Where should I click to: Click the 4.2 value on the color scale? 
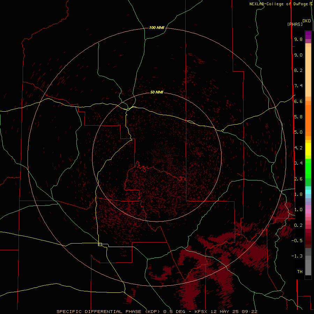298,148
